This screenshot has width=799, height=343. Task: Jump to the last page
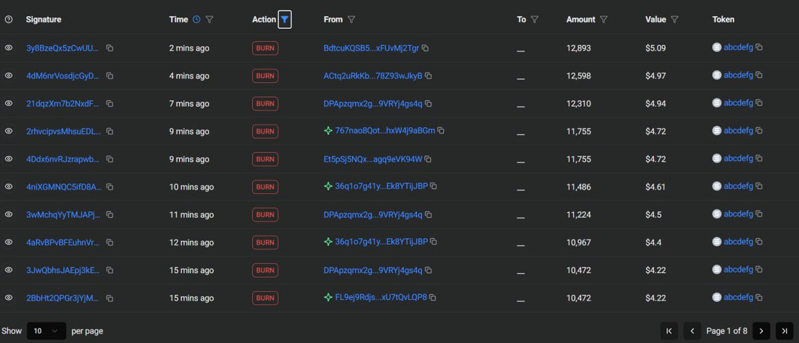(785, 331)
